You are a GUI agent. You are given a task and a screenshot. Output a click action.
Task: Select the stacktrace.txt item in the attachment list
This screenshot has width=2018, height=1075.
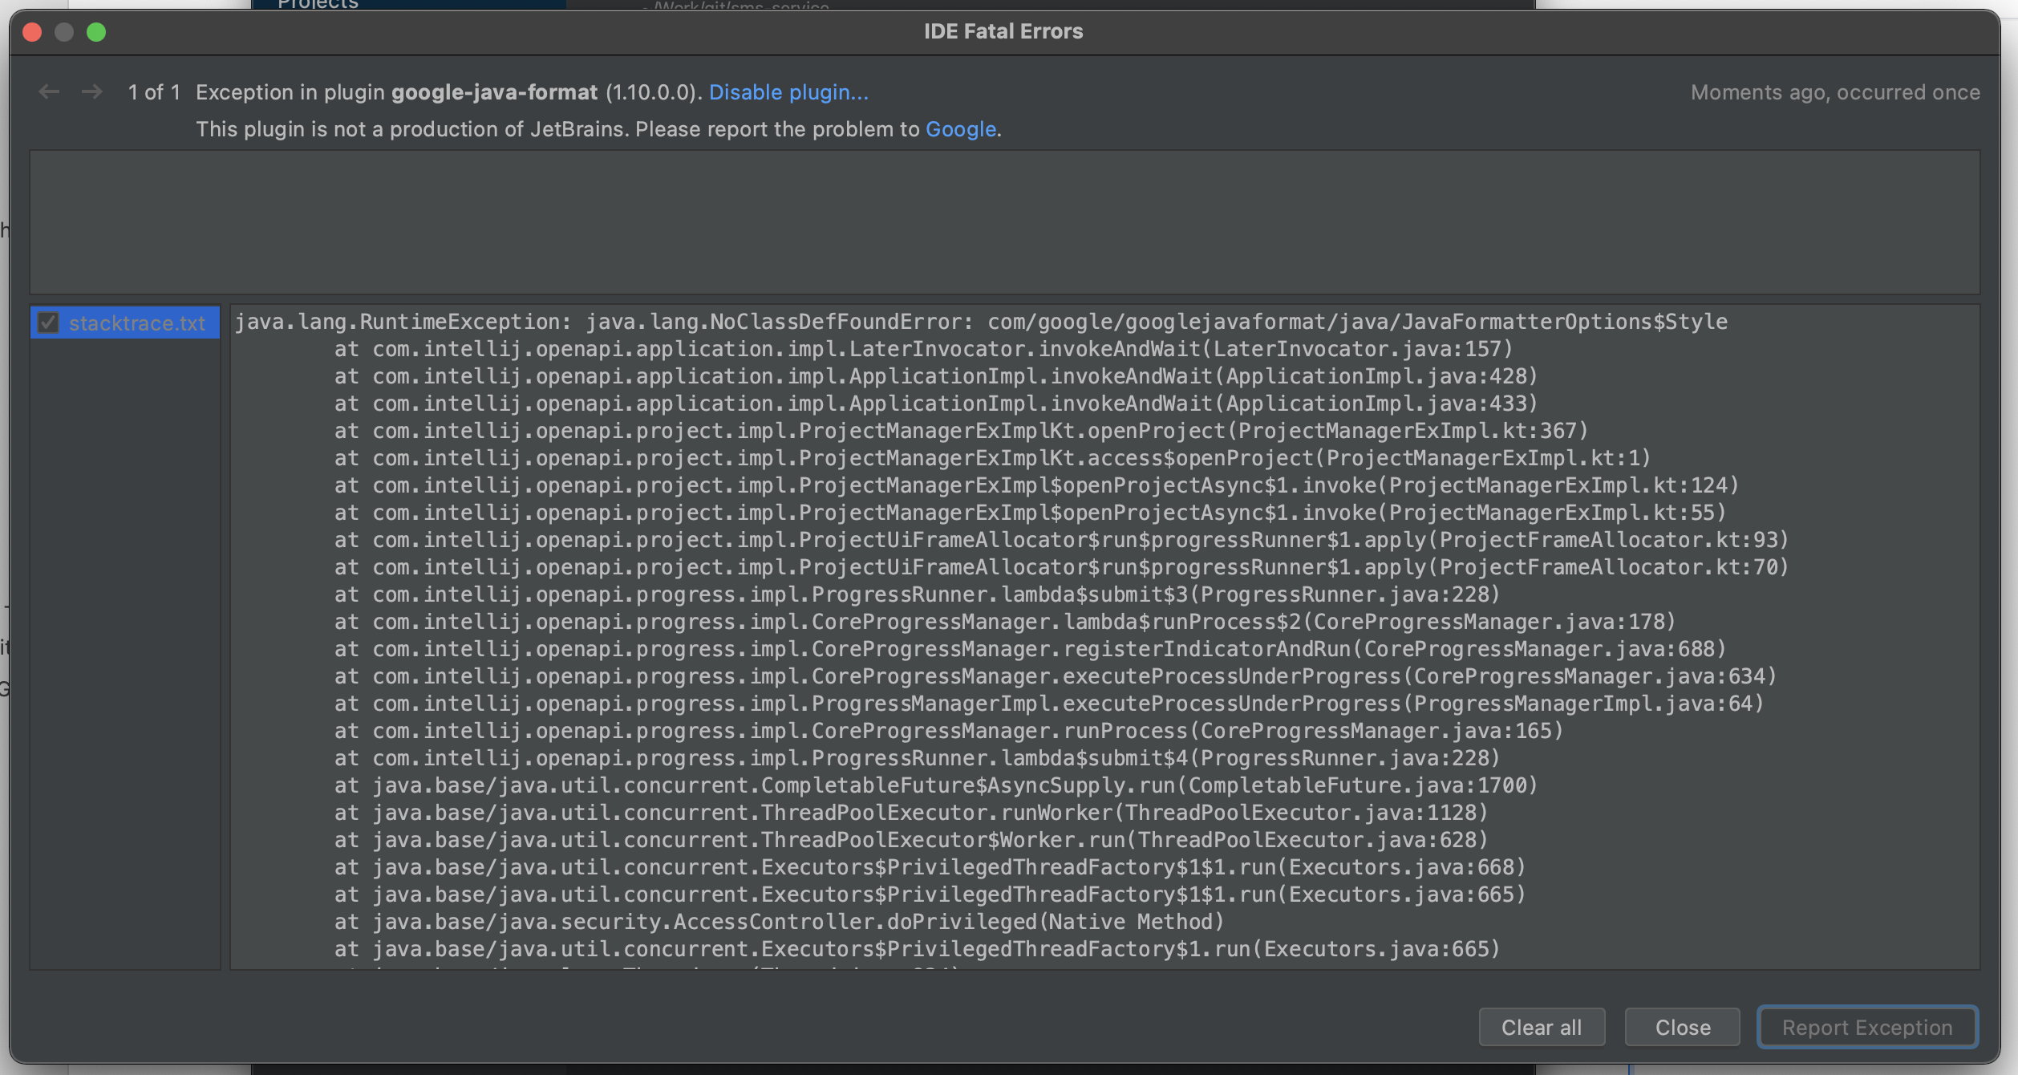tap(136, 322)
